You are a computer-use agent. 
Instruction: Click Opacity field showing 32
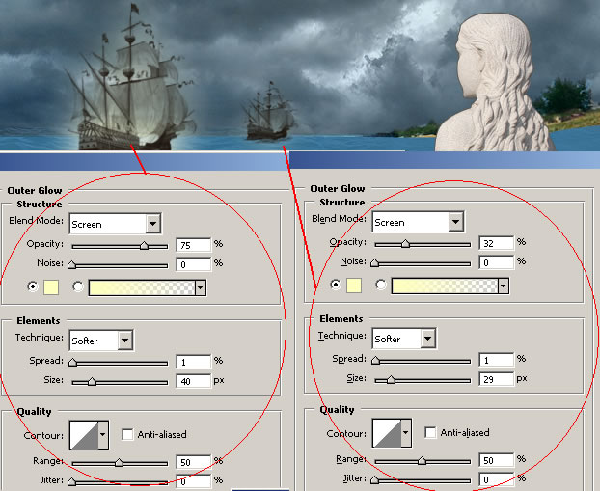[496, 243]
